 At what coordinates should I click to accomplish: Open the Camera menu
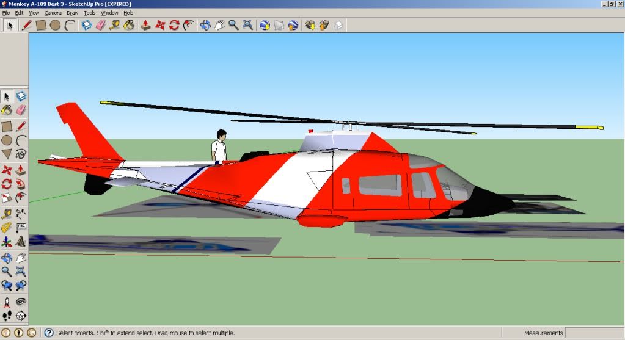(53, 13)
